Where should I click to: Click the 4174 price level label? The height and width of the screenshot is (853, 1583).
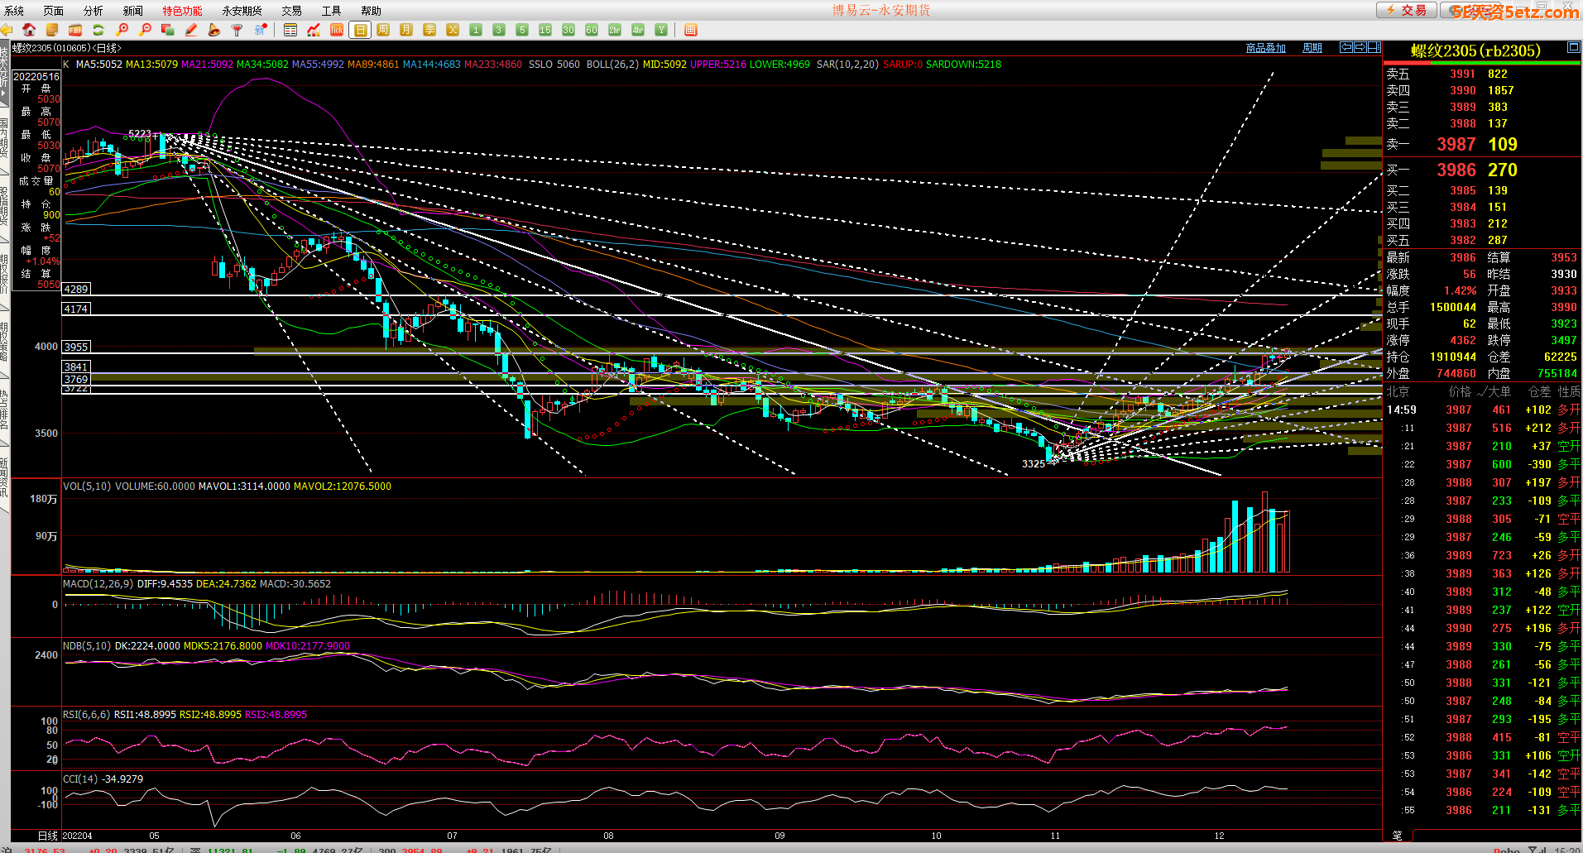click(76, 309)
